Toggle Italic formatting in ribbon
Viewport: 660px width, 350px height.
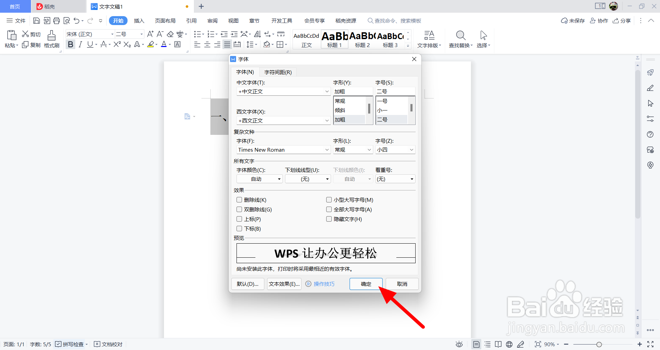click(x=80, y=45)
